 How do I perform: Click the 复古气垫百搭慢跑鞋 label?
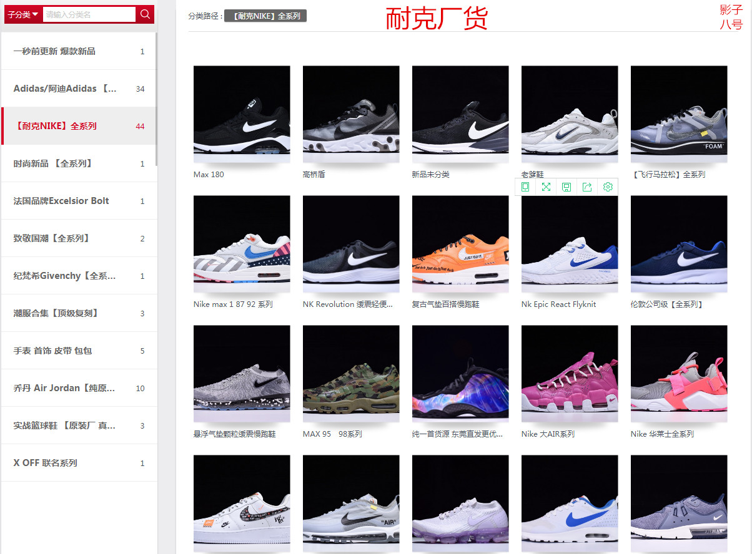point(446,304)
